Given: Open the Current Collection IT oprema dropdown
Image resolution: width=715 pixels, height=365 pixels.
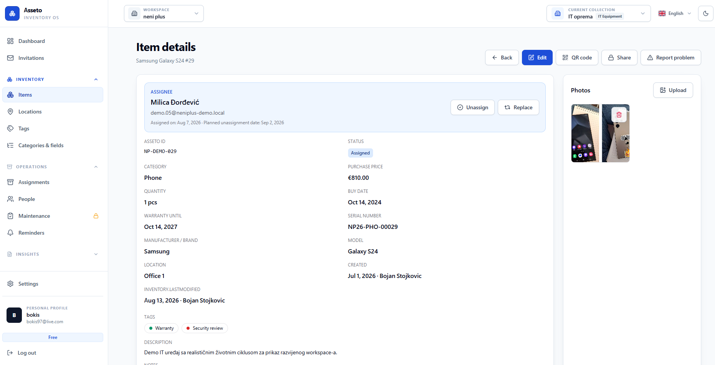Looking at the screenshot, I should point(598,13).
